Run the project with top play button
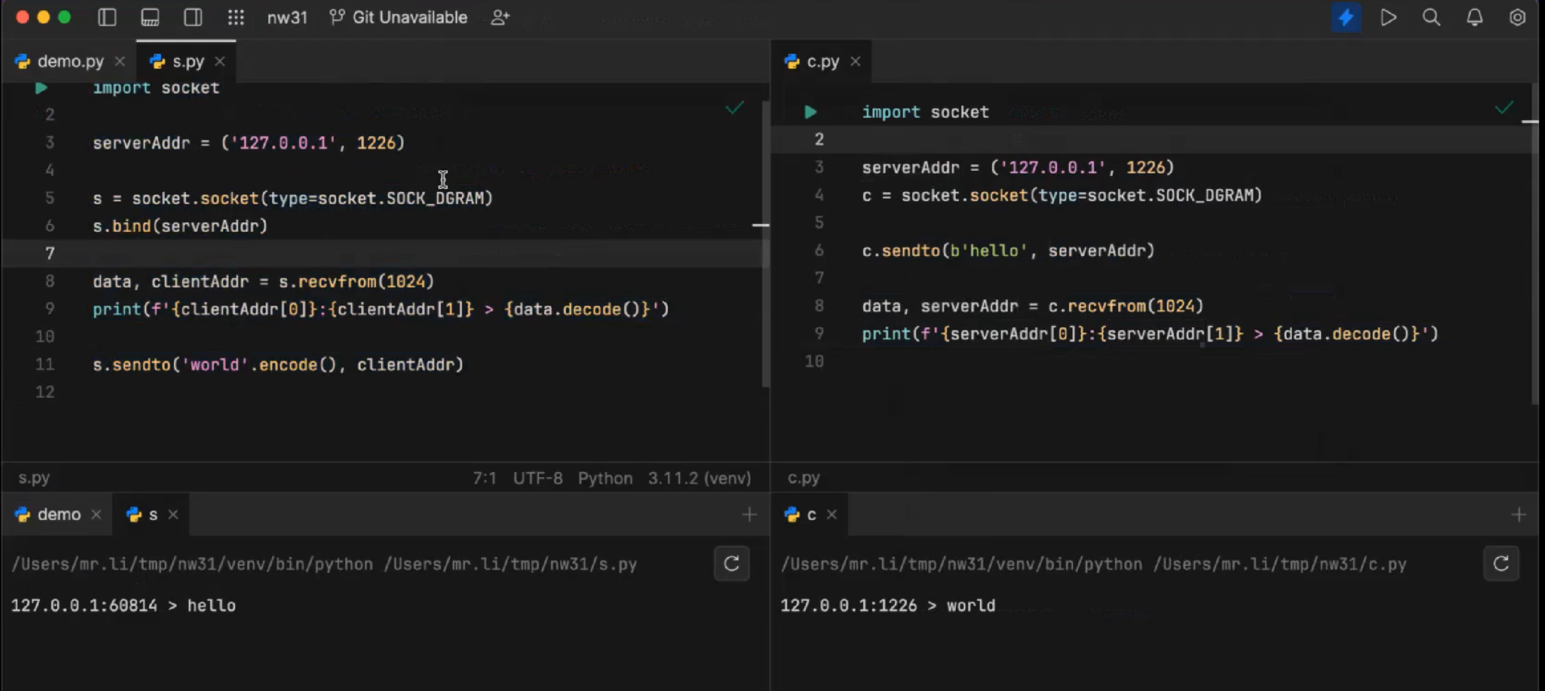This screenshot has width=1545, height=691. [1389, 17]
